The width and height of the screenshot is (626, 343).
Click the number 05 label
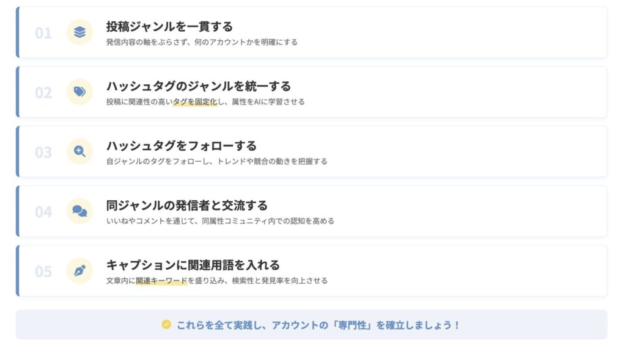point(43,272)
